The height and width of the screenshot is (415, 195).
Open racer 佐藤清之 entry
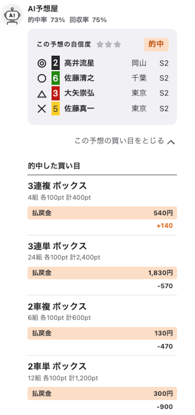coord(79,79)
